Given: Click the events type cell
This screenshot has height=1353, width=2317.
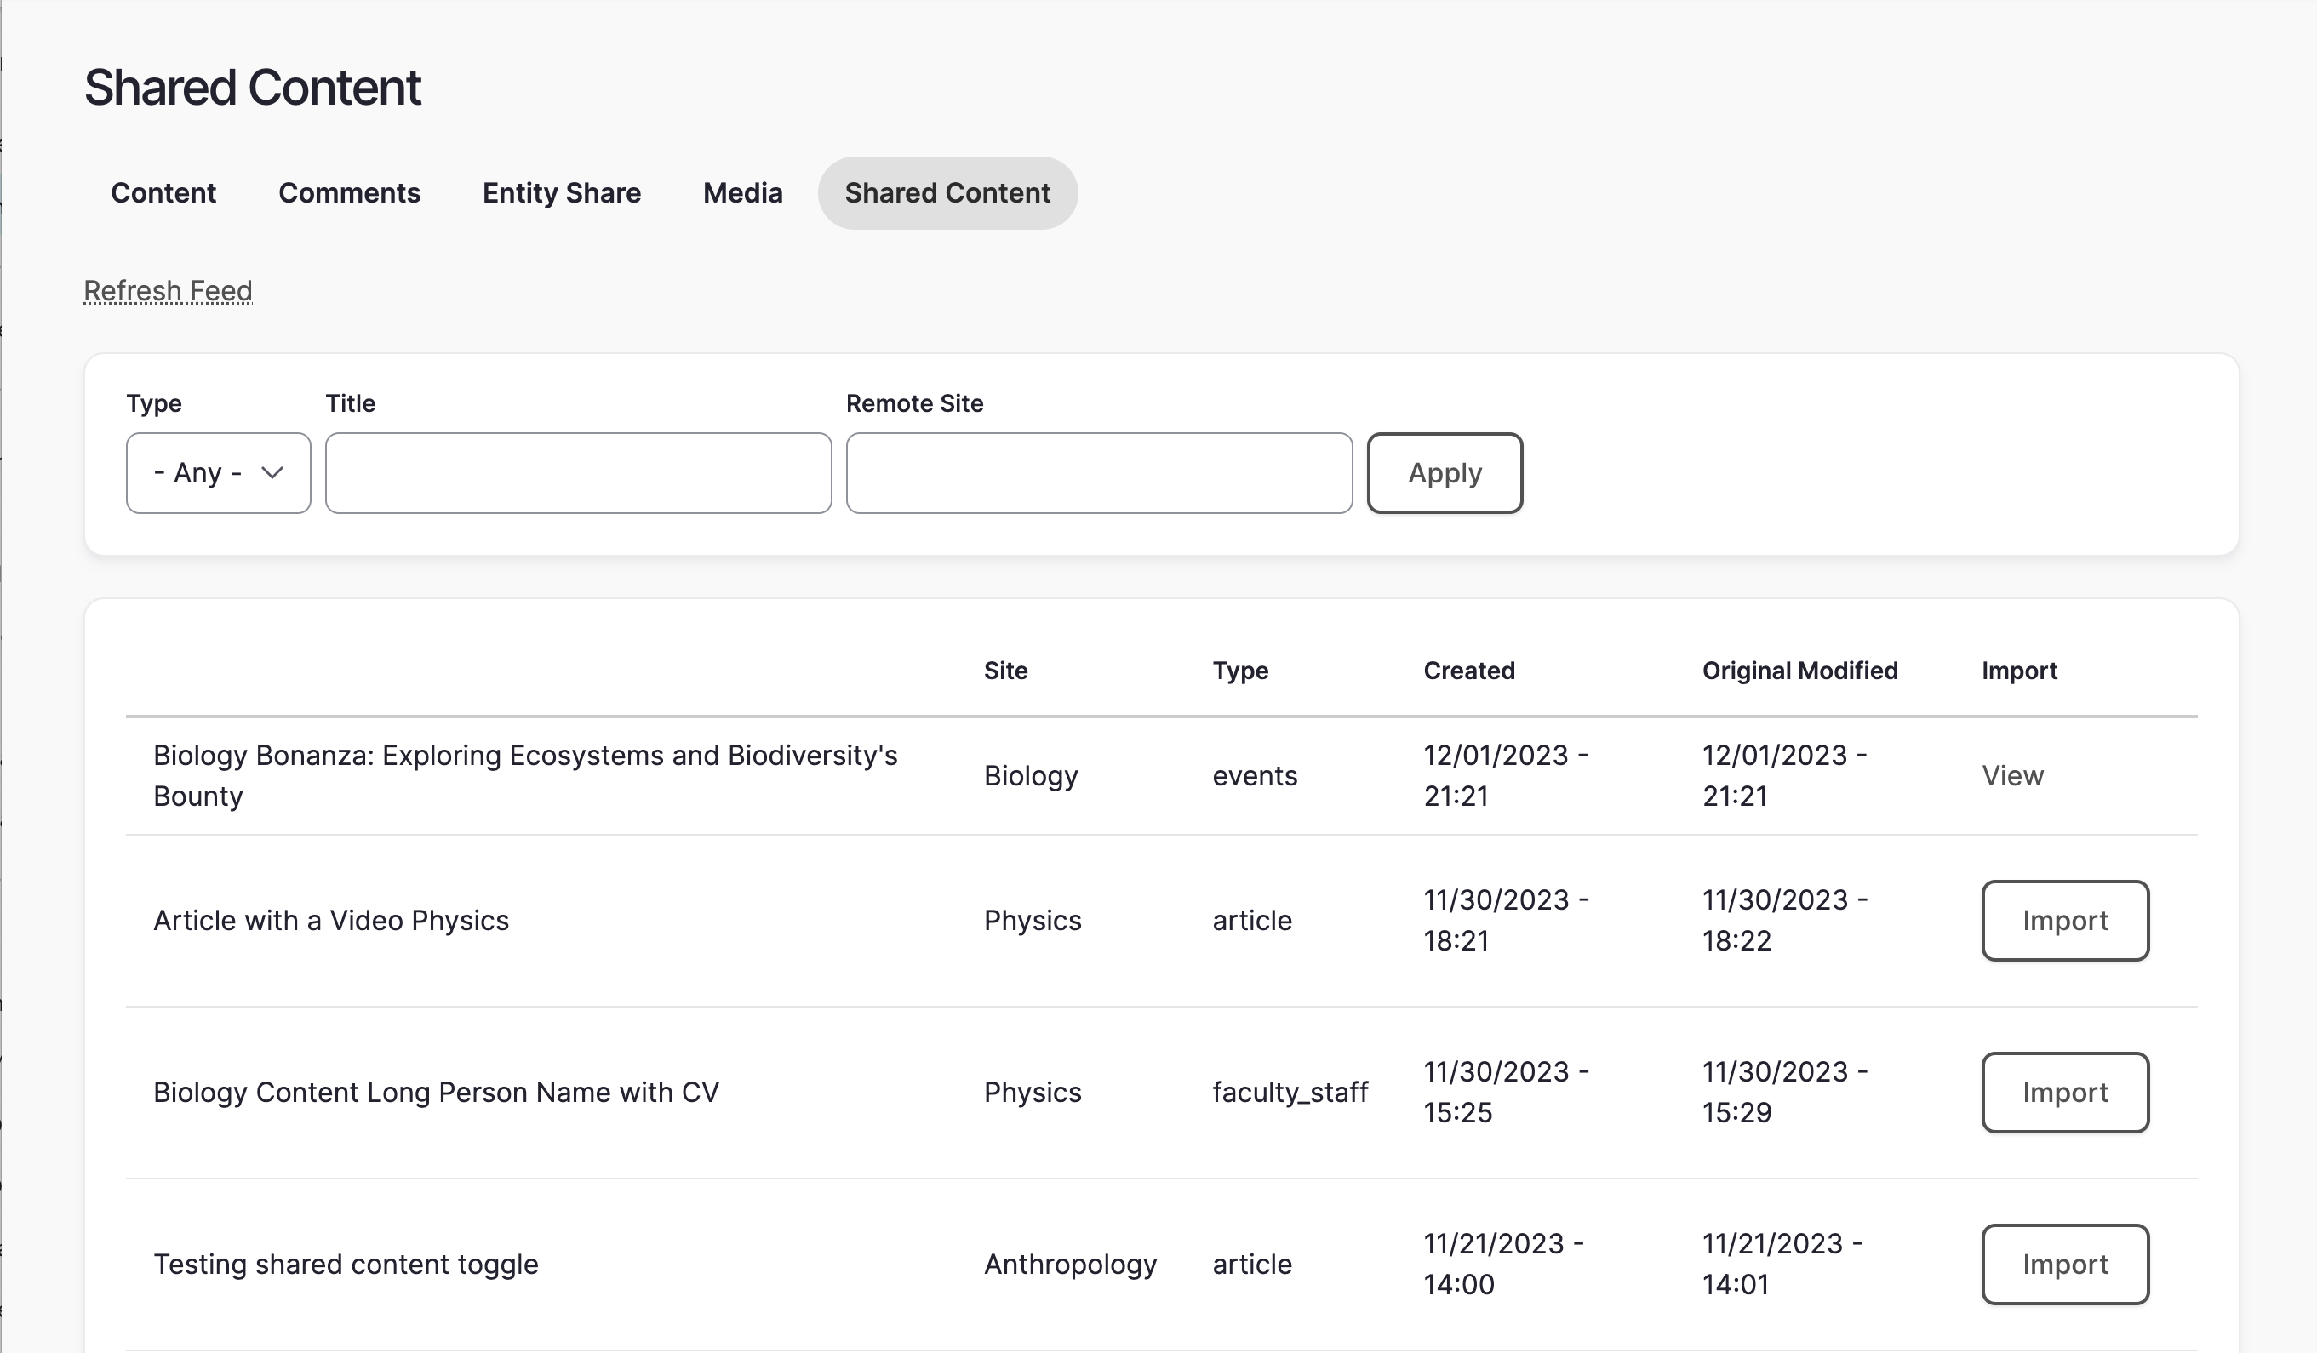Looking at the screenshot, I should click(1255, 776).
